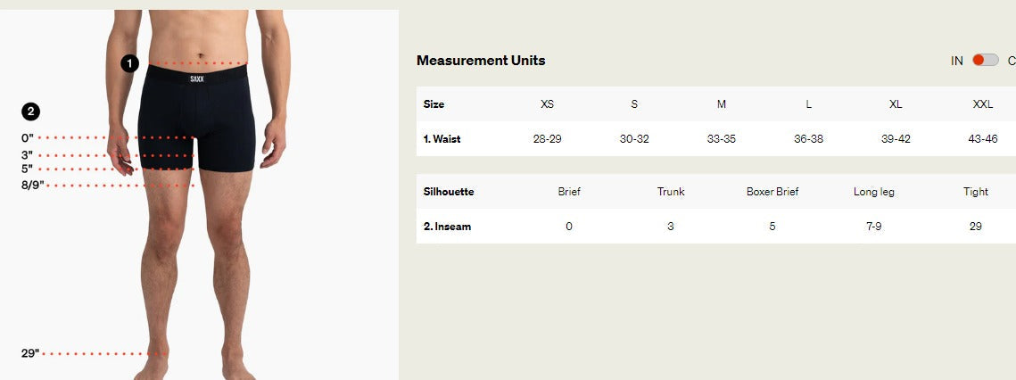This screenshot has width=1016, height=380.
Task: Click the number 1 waist marker badge
Action: coord(129,63)
